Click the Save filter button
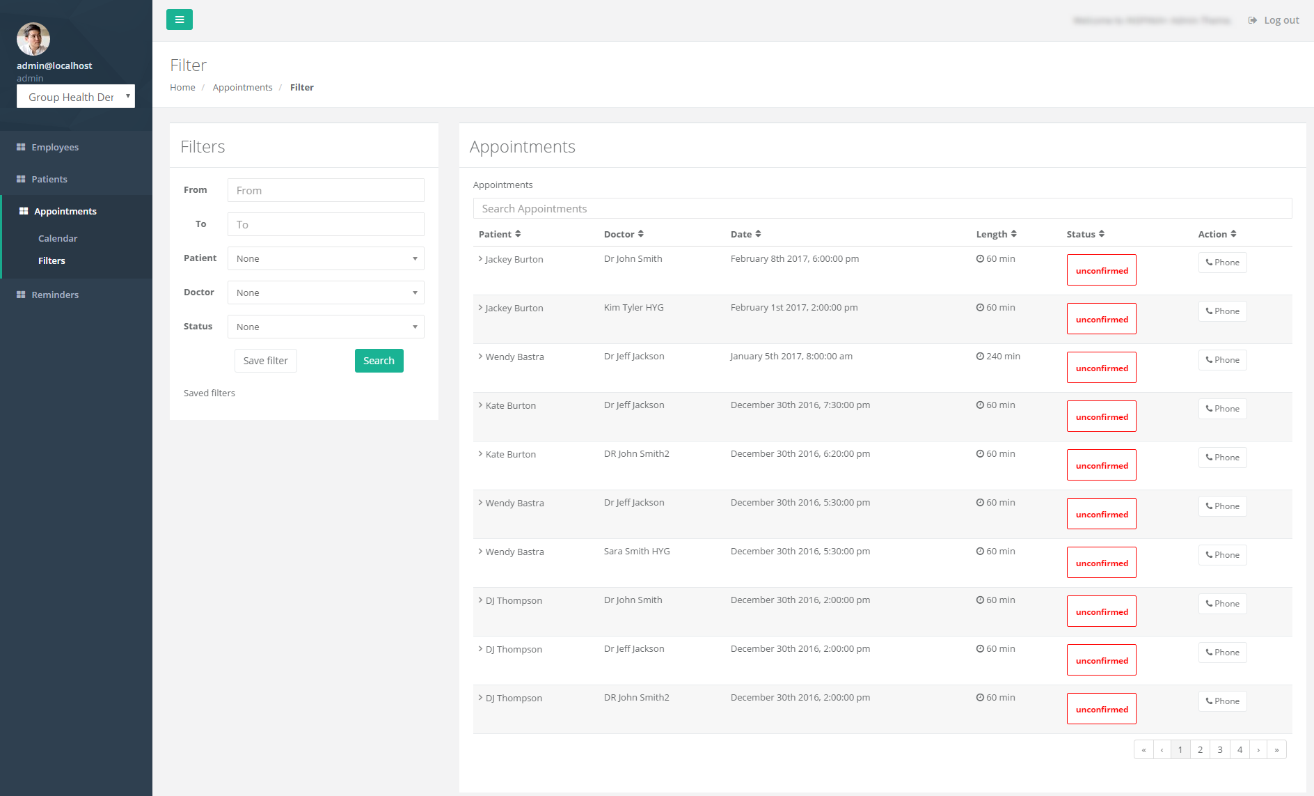Viewport: 1314px width, 796px height. click(265, 361)
